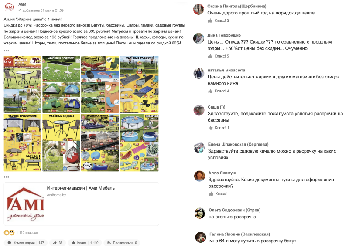Open the first Жаркие цены flyer thumbnail
The height and width of the screenshot is (251, 349).
[23, 84]
